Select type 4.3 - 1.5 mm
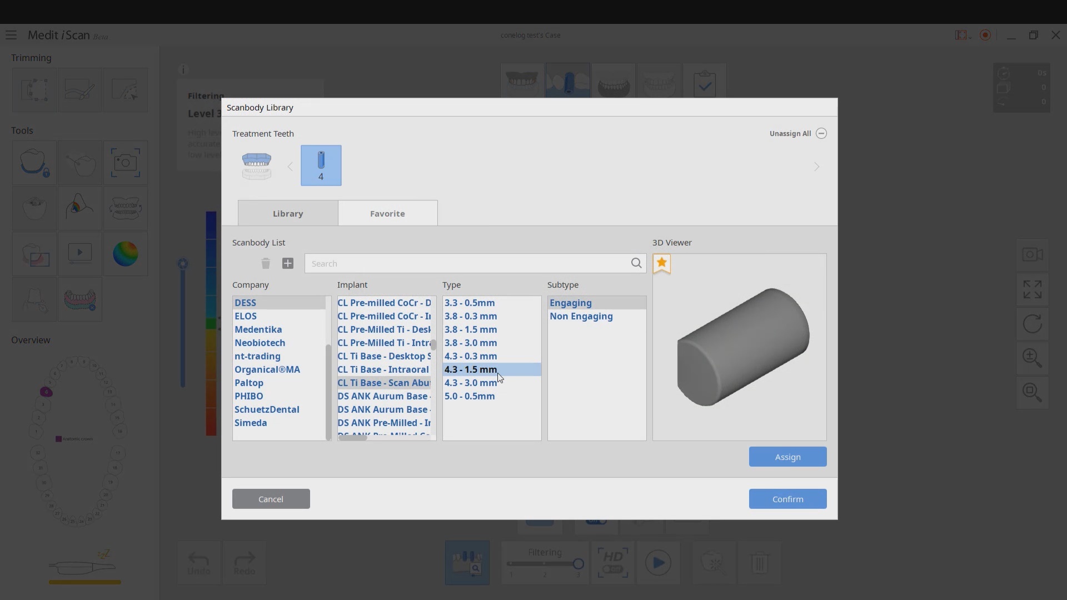Screen dimensions: 1067x600 [492, 369]
